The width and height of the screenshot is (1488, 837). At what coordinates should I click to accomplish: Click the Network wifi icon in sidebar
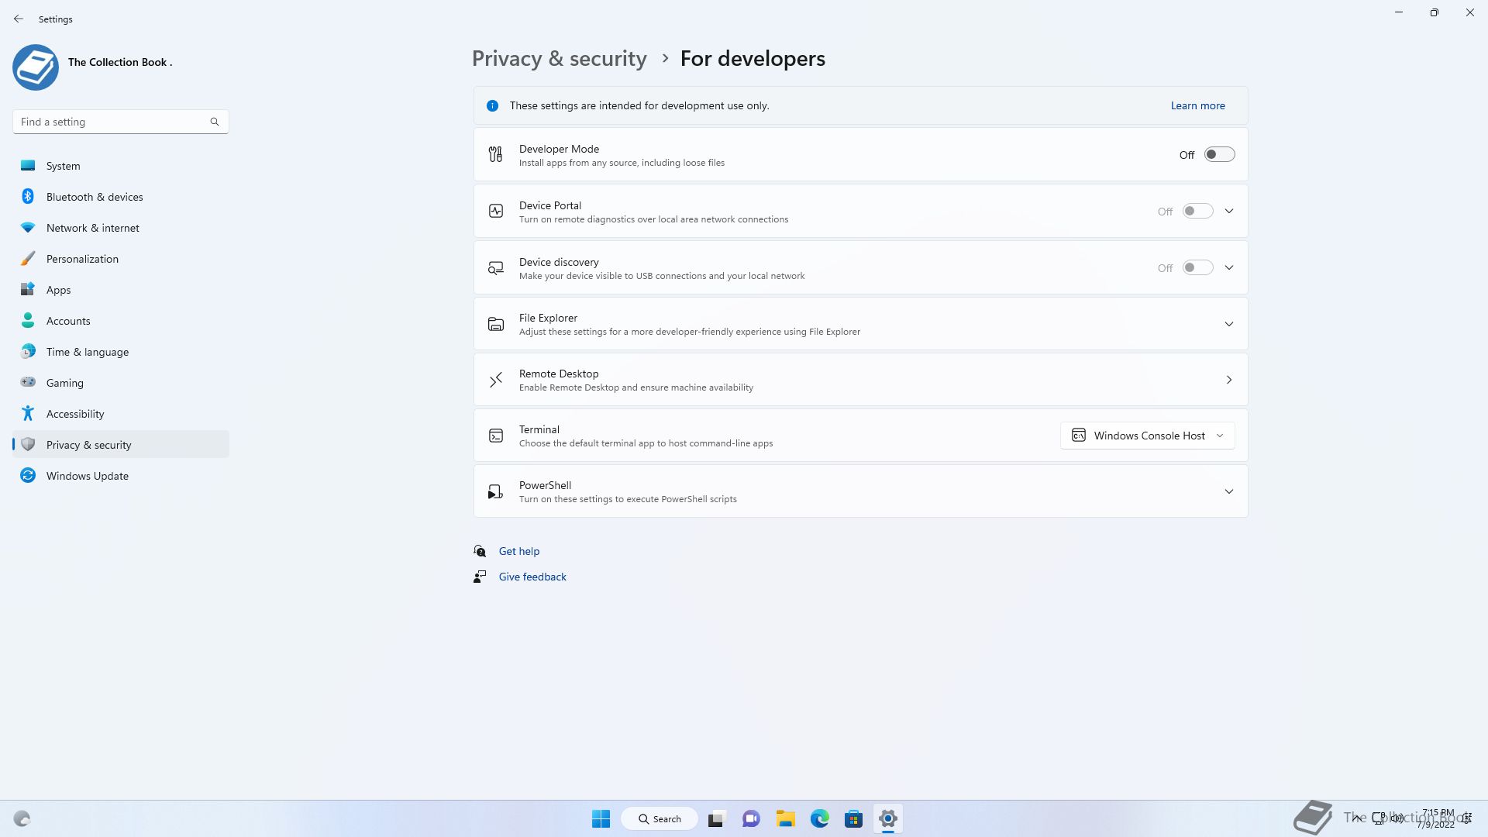[28, 227]
